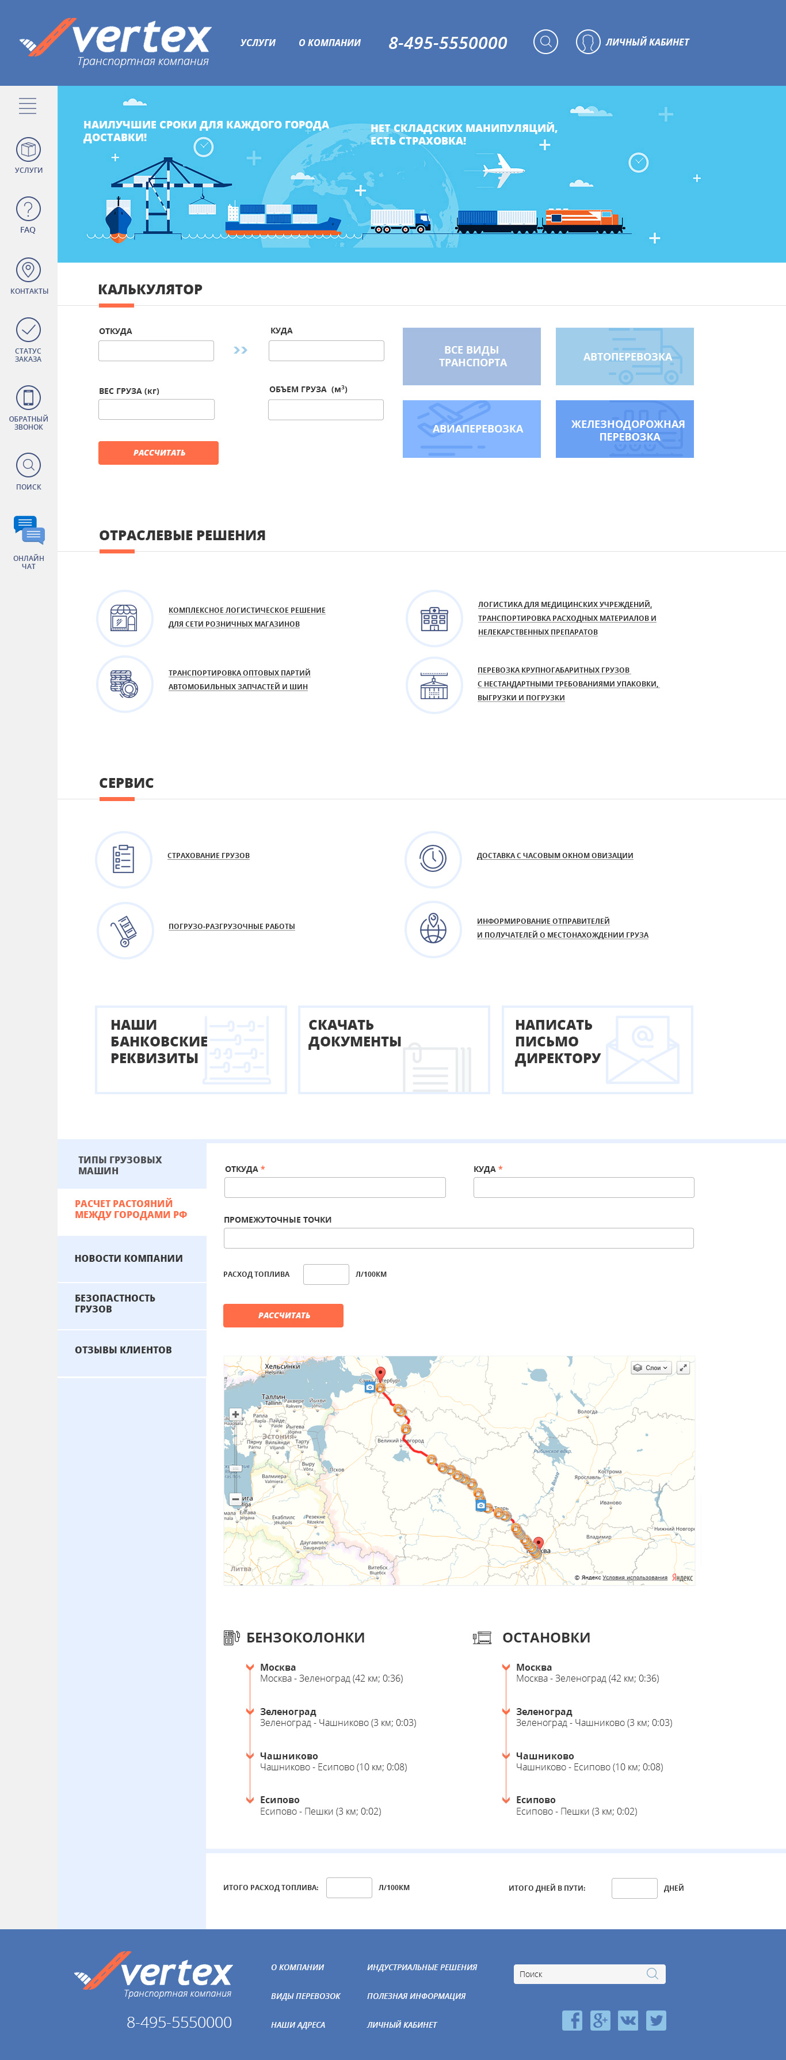786x2060 pixels.
Task: Open Скачать документы card
Action: click(x=394, y=1050)
